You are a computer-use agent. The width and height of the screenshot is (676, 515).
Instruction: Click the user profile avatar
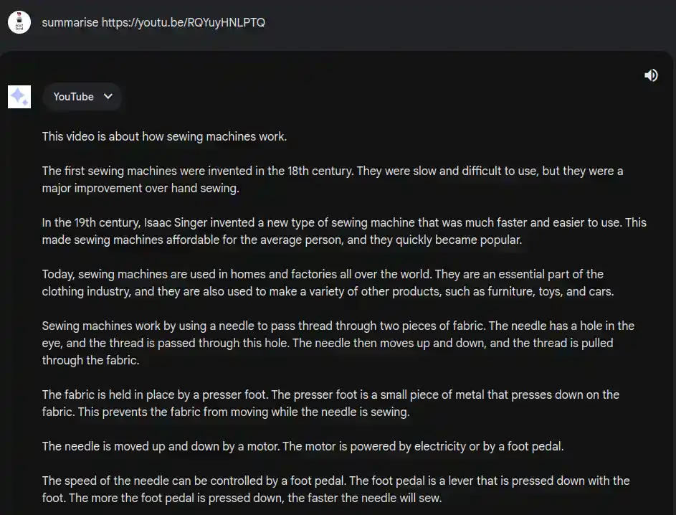click(x=19, y=22)
